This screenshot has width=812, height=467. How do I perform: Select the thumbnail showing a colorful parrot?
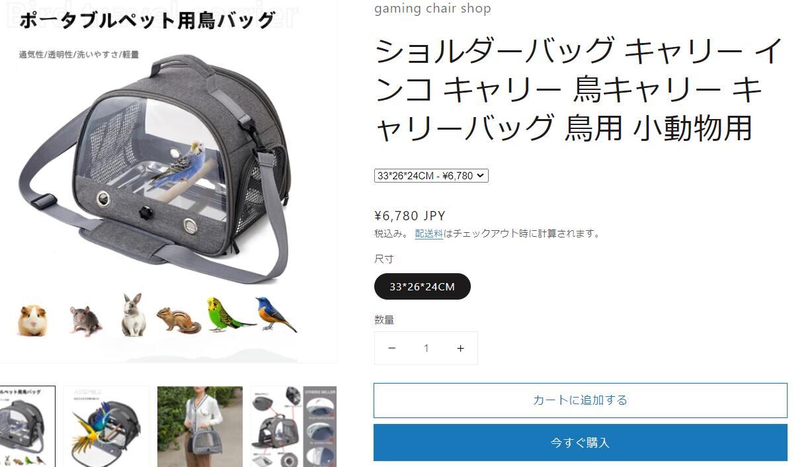[x=106, y=427]
